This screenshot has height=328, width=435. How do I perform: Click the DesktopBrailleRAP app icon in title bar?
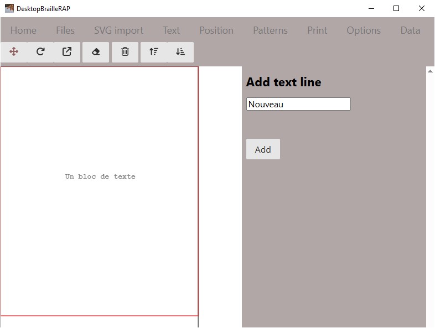9,8
